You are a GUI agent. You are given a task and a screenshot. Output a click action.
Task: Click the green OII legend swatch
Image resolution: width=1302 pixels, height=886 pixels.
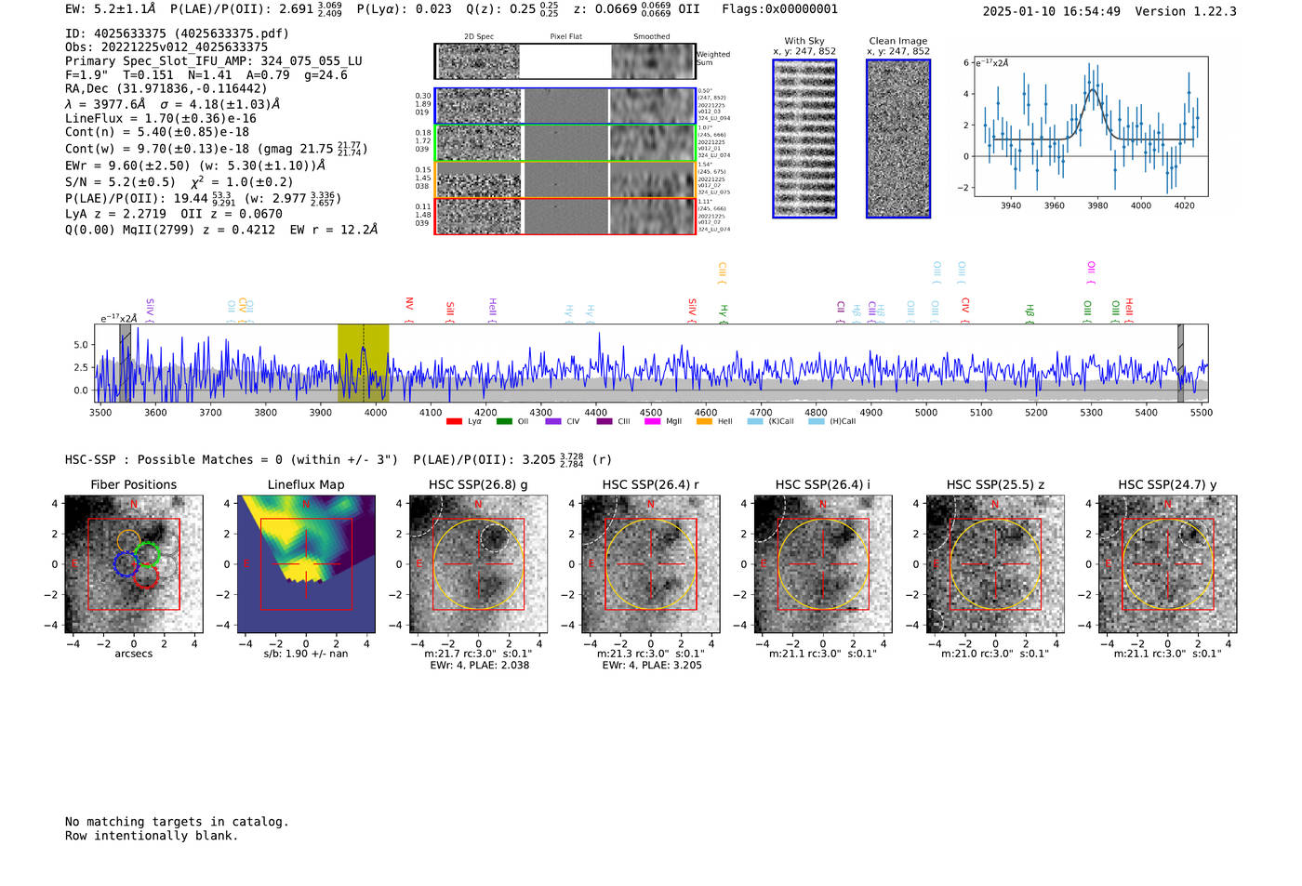coord(504,422)
